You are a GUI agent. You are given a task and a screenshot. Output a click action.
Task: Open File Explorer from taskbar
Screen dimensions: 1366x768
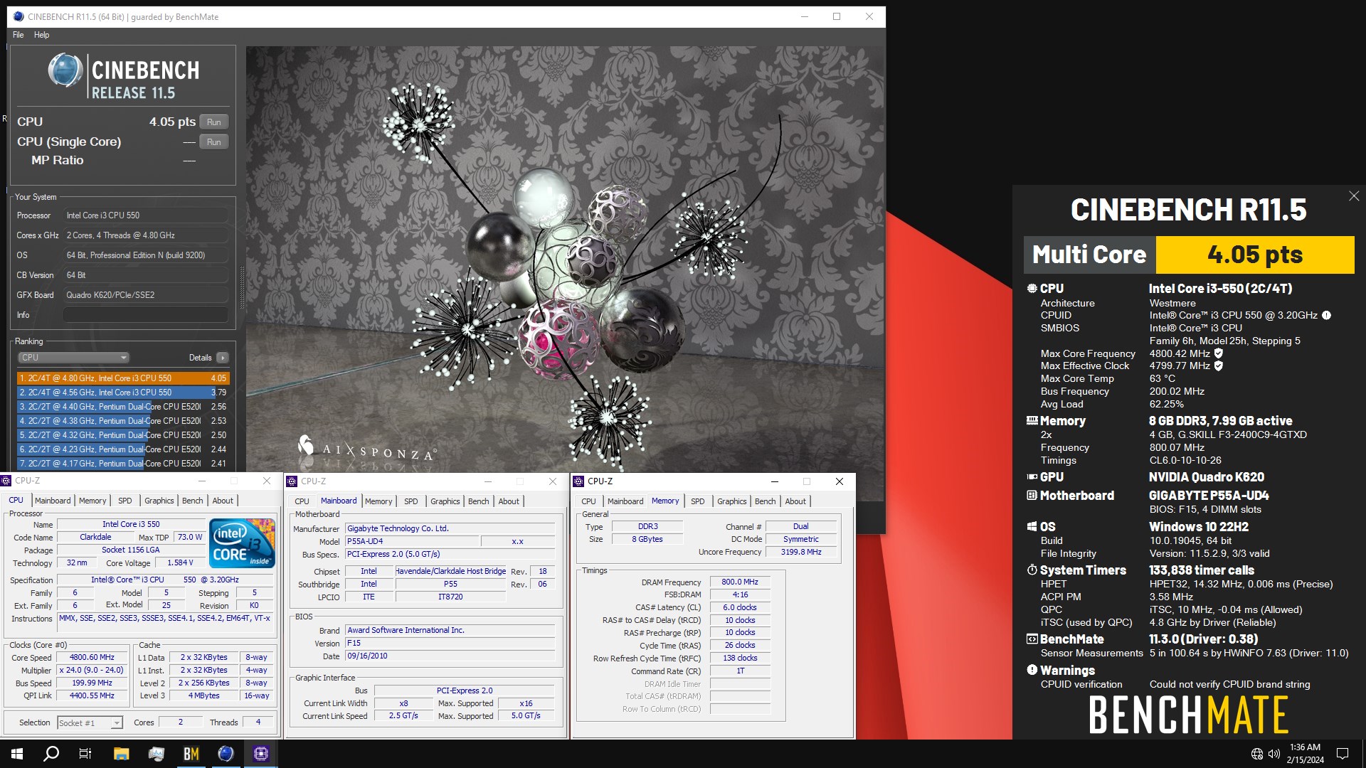click(x=121, y=754)
